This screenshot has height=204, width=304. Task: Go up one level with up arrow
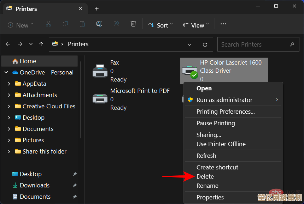pos(41,44)
